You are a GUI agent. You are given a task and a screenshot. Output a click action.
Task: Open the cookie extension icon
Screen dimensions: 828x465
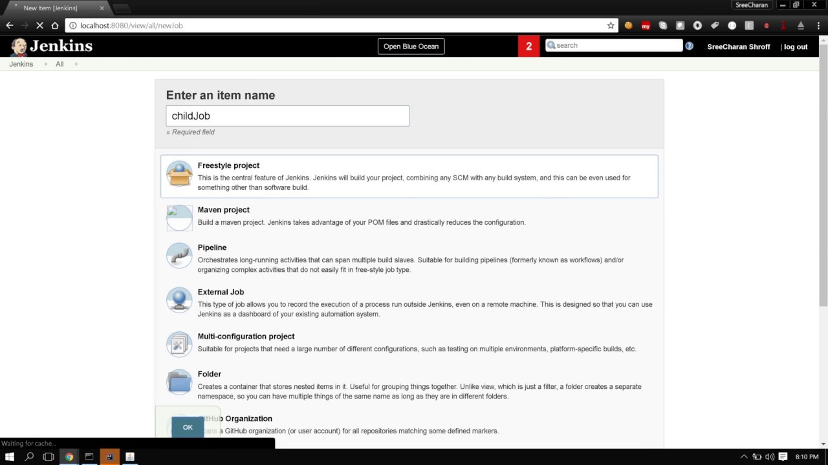(x=628, y=25)
